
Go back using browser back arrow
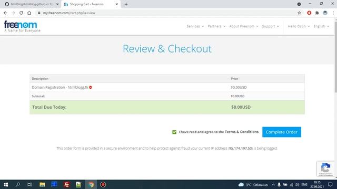[x=5, y=13]
